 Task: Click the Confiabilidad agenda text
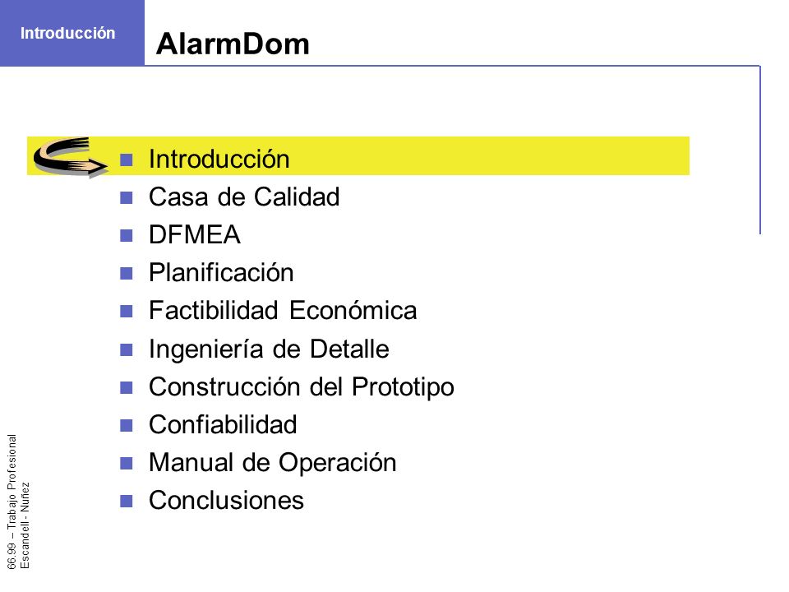223,424
